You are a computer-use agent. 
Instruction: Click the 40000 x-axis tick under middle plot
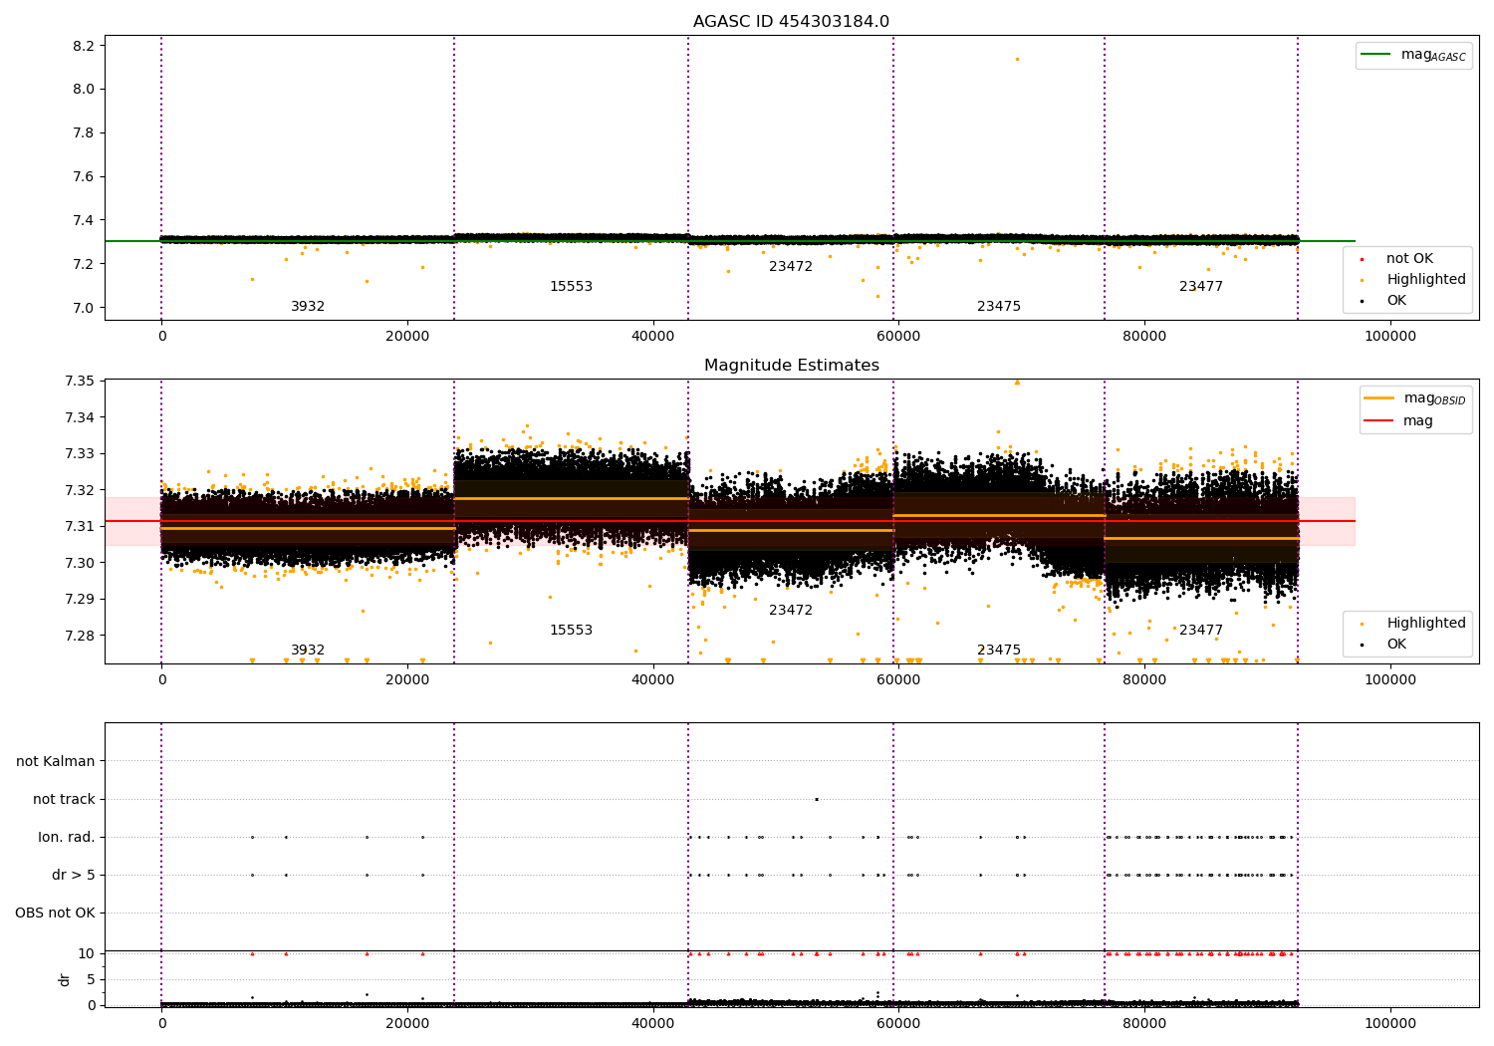653,680
